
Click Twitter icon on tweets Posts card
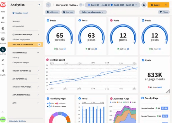coord(48,20)
